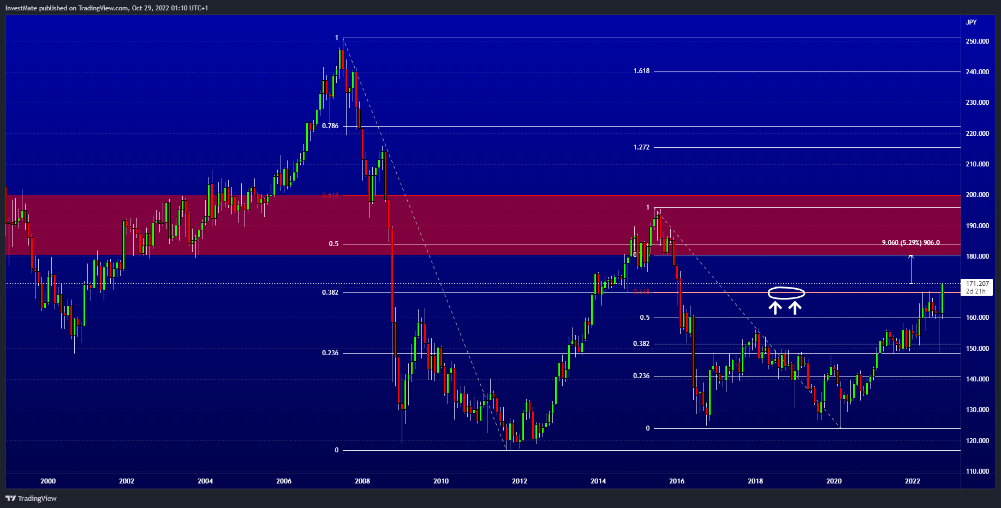Select the 1.618 Fibonacci extension label
Screen dimensions: 1001x508
click(x=641, y=71)
